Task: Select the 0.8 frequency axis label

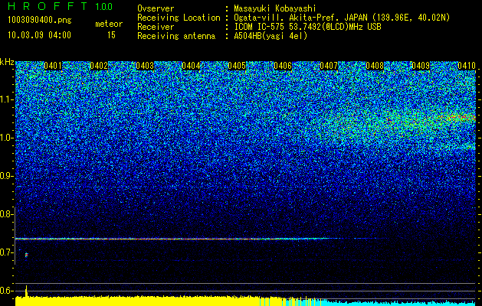Action: click(x=6, y=214)
